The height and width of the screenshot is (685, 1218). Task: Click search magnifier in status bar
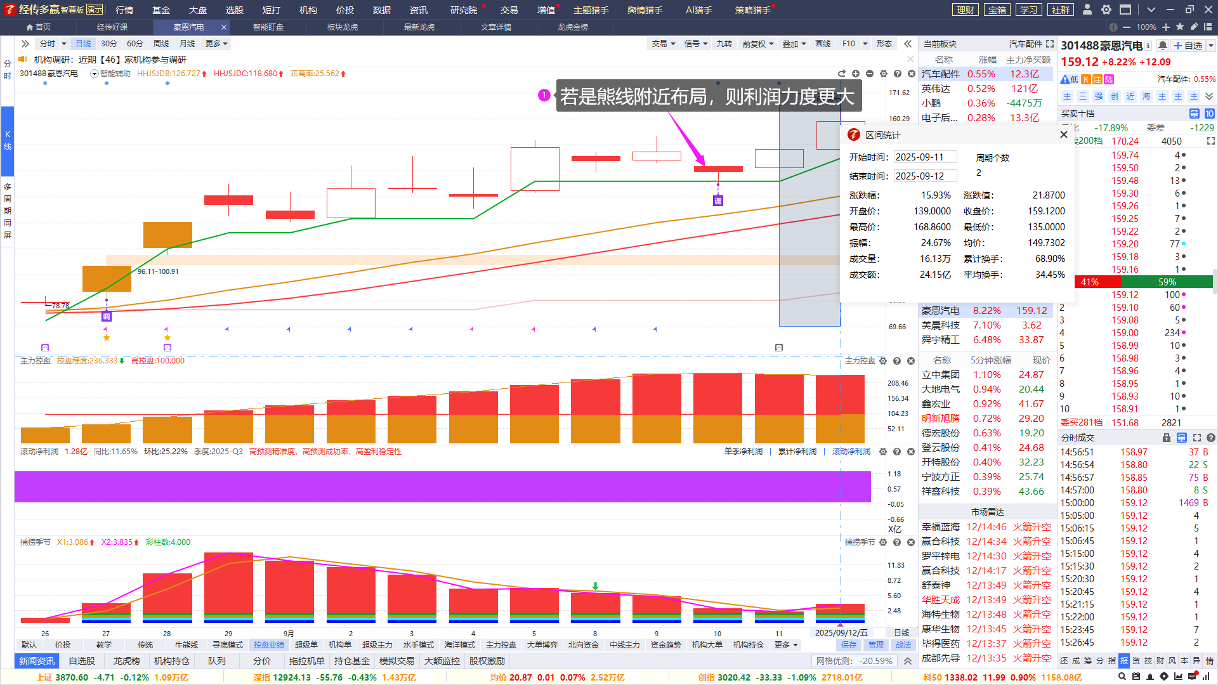[x=1123, y=677]
